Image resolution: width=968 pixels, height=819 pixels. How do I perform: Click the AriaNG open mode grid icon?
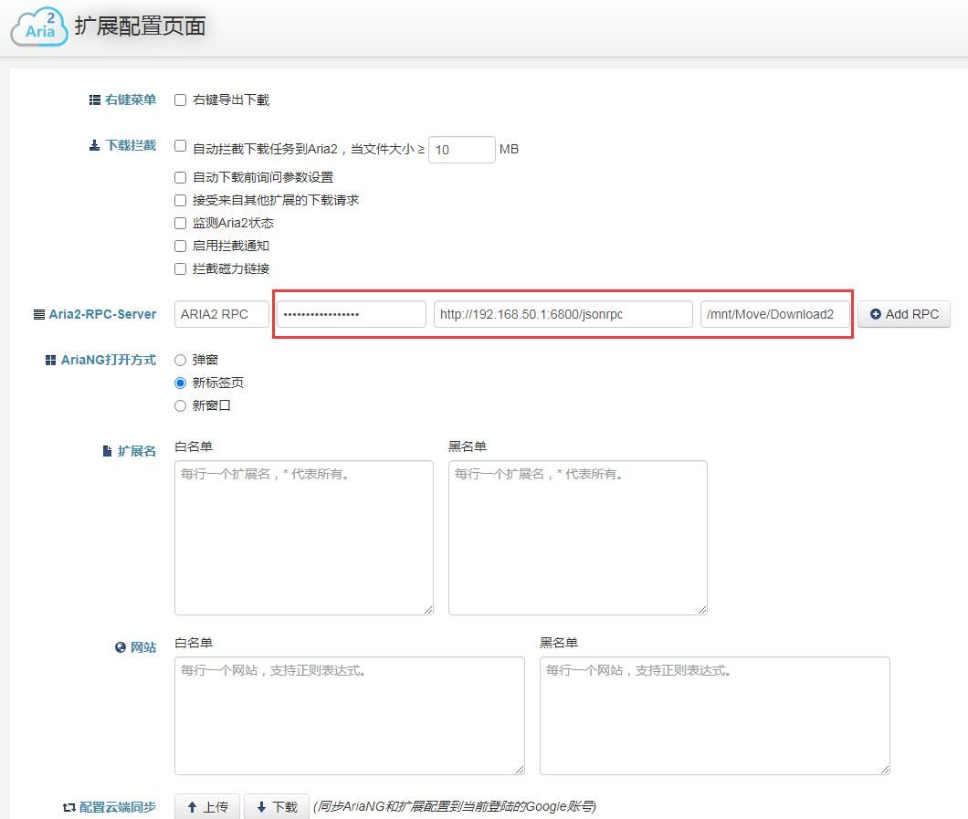point(51,360)
